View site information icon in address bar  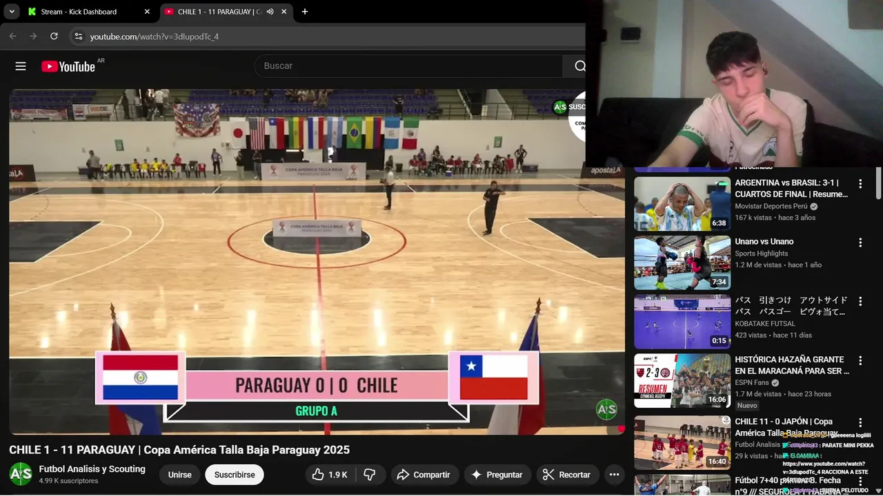pos(79,37)
